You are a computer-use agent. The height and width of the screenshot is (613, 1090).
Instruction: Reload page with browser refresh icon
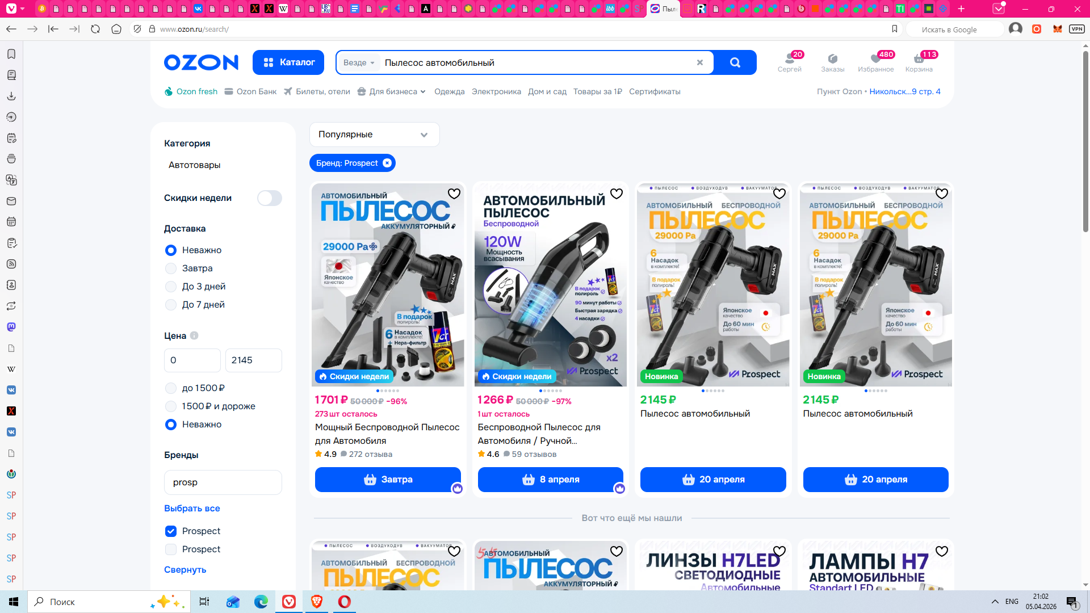click(95, 29)
